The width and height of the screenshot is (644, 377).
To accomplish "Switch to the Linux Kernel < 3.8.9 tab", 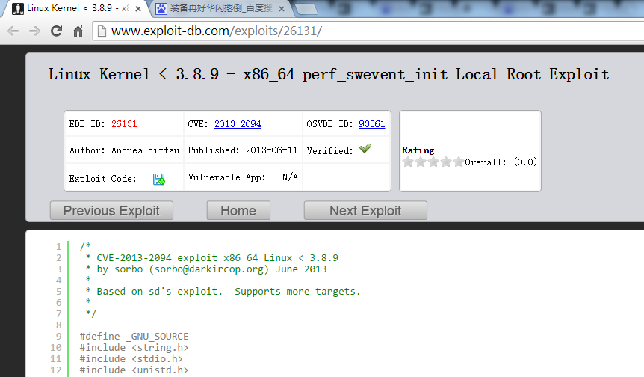I will point(77,9).
